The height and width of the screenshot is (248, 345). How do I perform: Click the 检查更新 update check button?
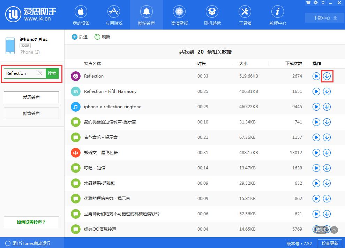pos(329,243)
